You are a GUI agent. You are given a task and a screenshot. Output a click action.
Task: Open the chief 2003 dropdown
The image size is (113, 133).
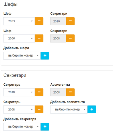(19, 21)
